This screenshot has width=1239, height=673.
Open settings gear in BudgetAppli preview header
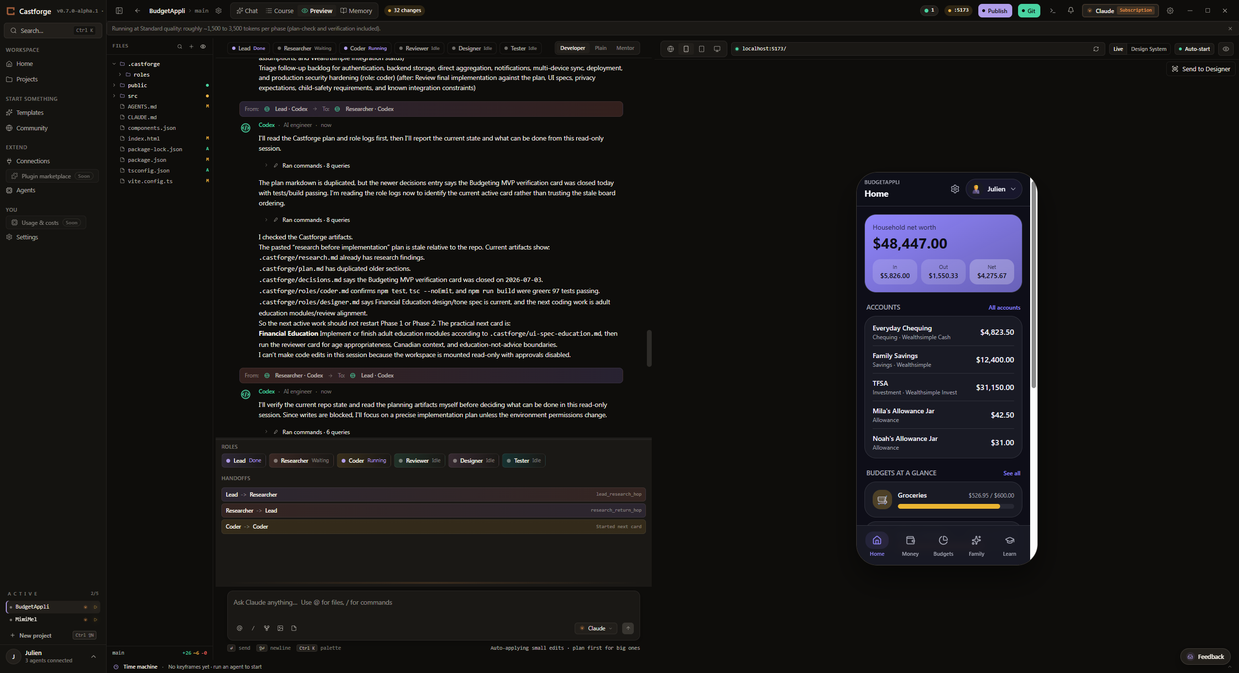tap(955, 189)
